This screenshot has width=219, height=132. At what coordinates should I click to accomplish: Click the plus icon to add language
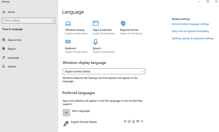[x=66, y=113]
